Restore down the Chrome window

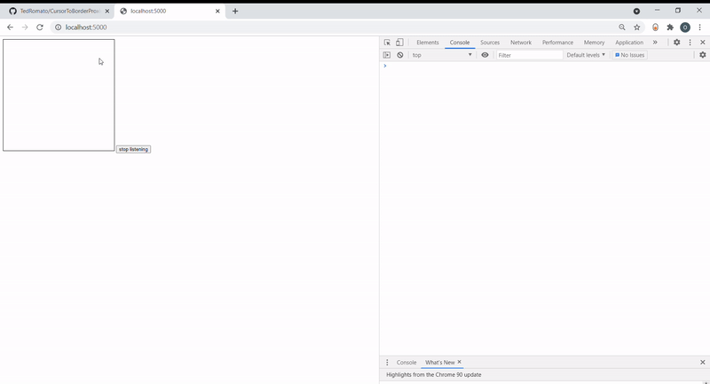[678, 11]
